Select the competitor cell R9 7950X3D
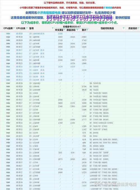This screenshot has height=190, width=140. [x=95, y=83]
